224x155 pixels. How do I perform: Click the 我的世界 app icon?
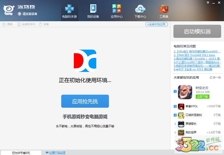point(181,133)
